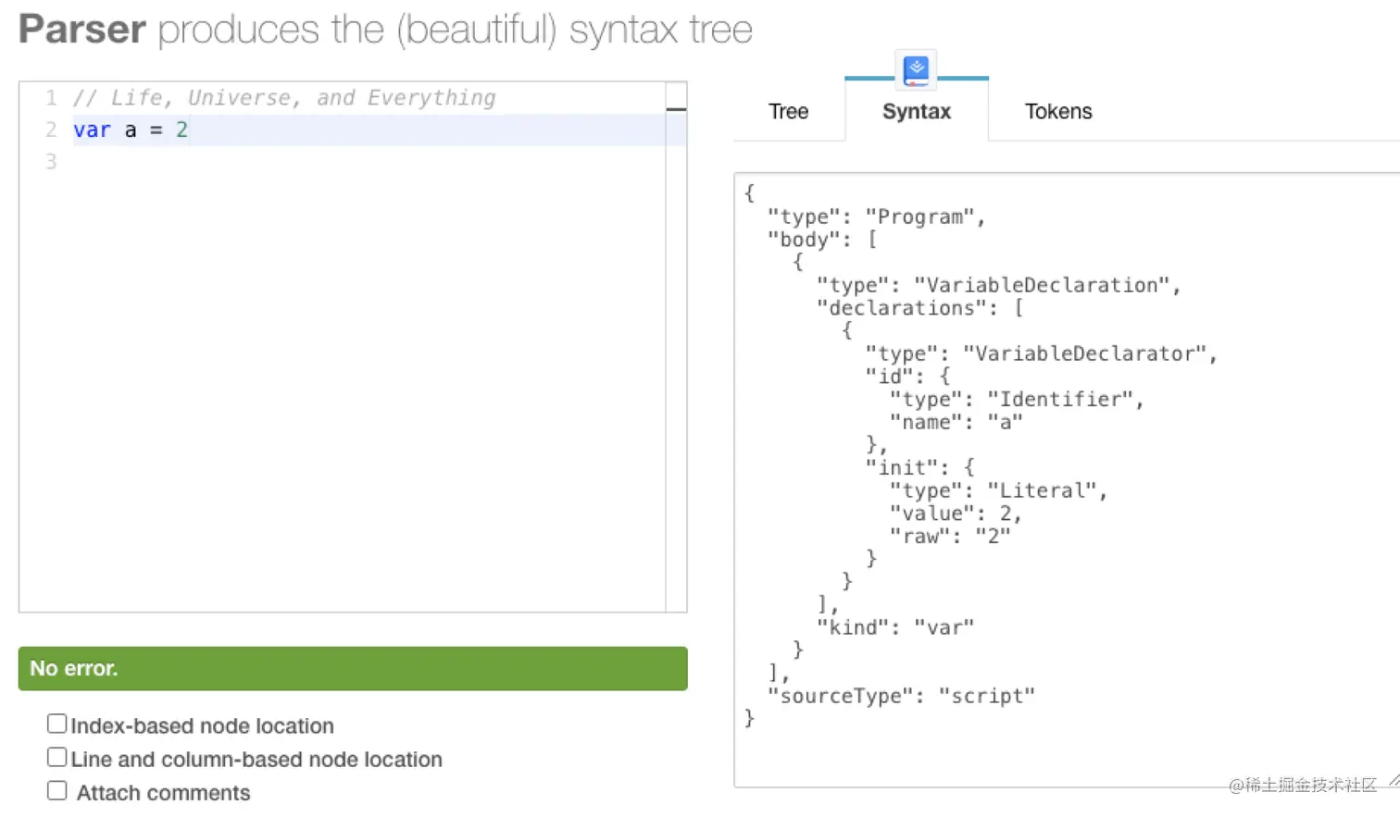Enable Line and column-based node location
The width and height of the screenshot is (1400, 817).
(57, 757)
